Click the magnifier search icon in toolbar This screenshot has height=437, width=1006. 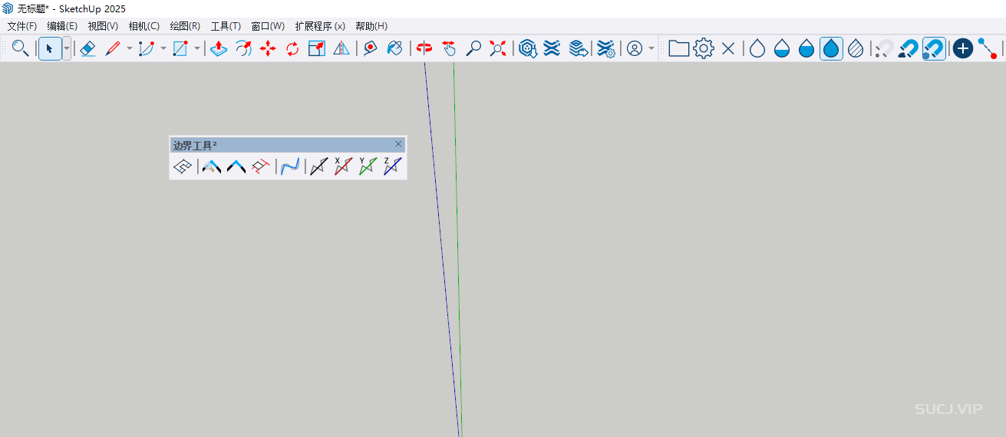click(21, 48)
